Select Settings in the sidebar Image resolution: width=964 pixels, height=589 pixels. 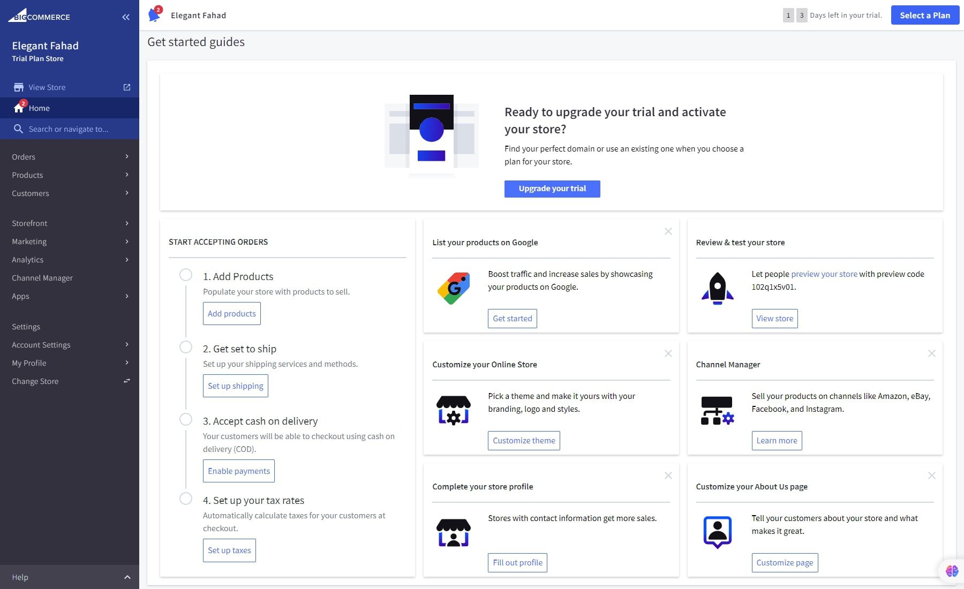click(25, 326)
